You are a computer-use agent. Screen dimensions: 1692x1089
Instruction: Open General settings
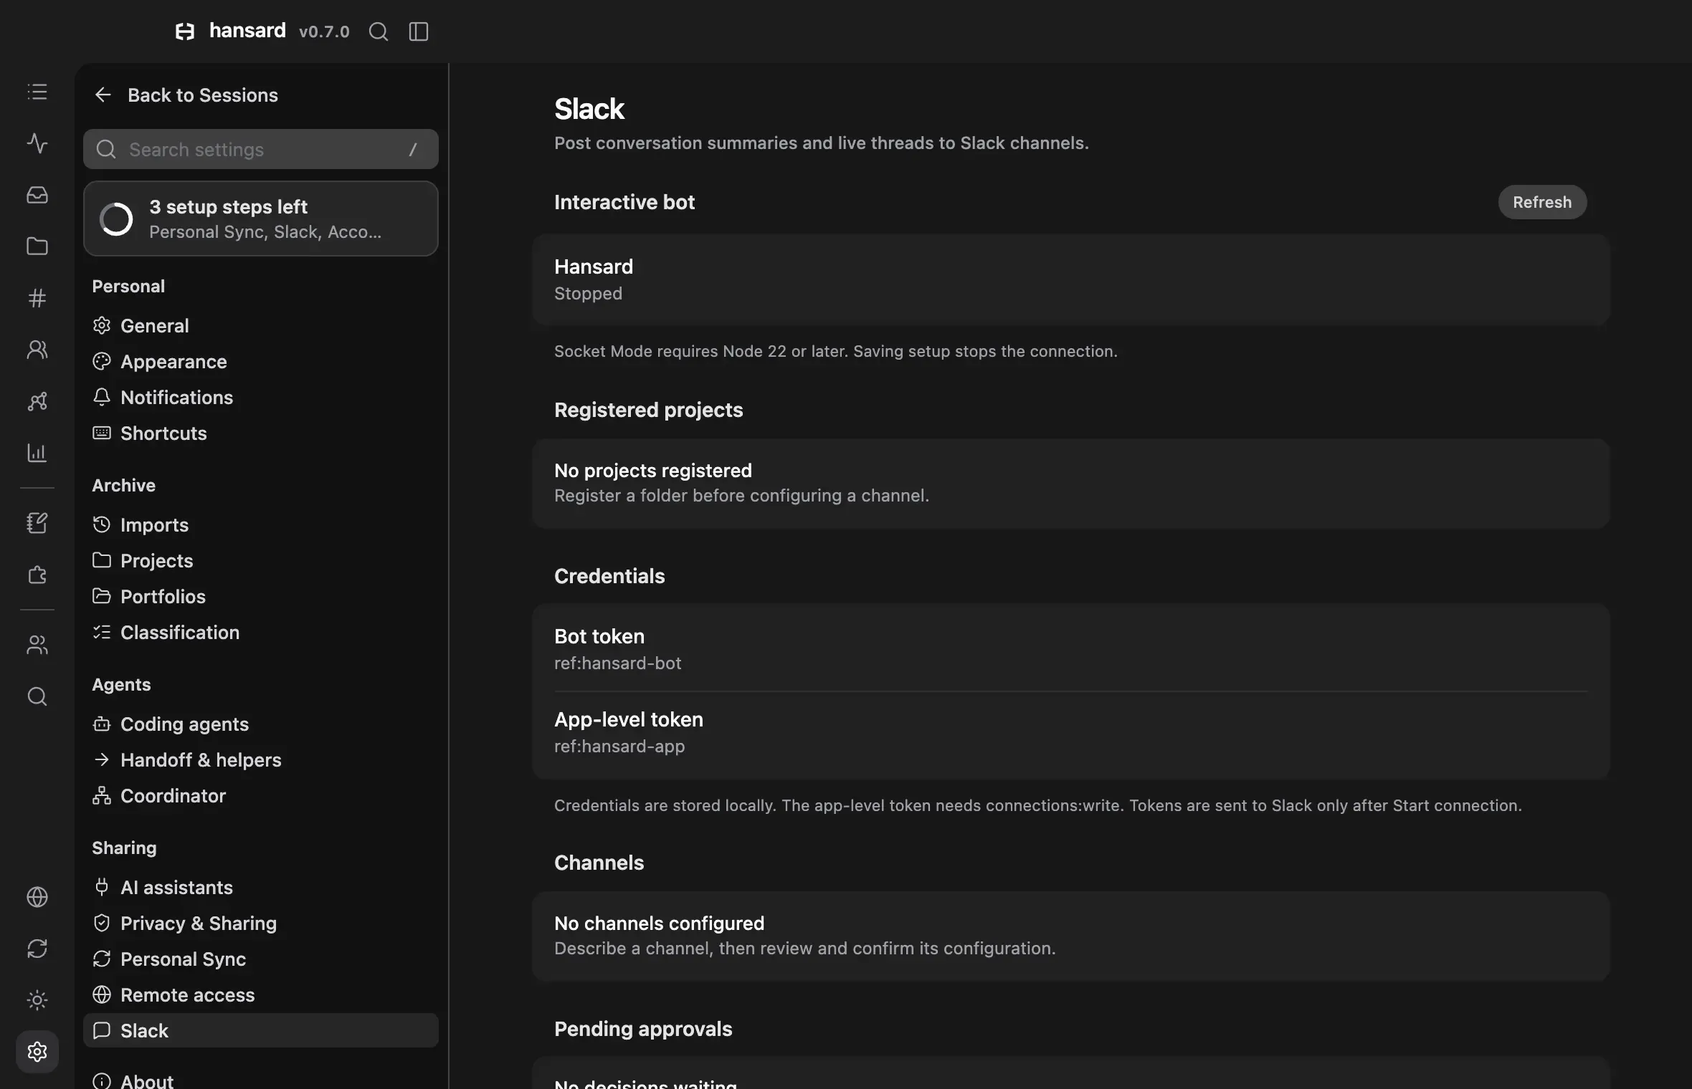point(261,326)
